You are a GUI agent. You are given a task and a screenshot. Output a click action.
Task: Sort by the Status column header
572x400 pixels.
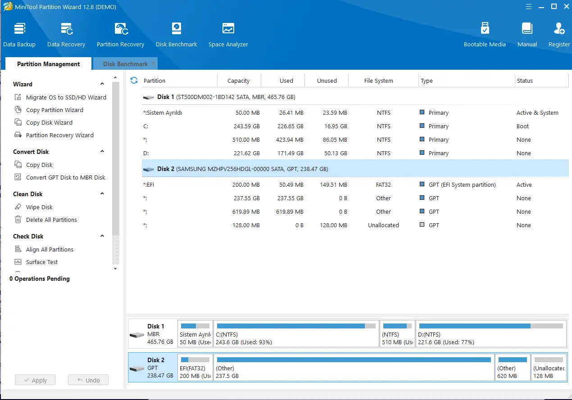542,81
